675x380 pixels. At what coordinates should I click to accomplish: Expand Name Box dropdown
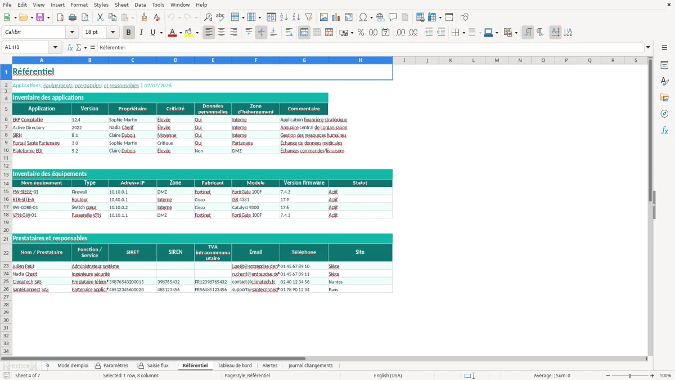point(55,47)
